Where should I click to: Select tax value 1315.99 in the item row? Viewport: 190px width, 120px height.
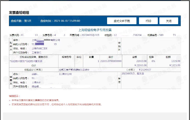point(176,61)
